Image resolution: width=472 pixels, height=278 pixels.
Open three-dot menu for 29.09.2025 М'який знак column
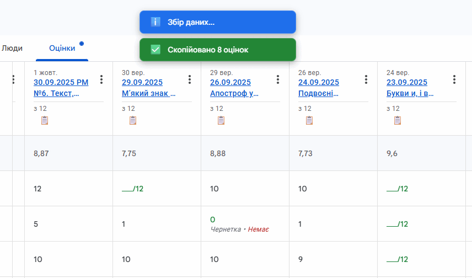(x=190, y=79)
